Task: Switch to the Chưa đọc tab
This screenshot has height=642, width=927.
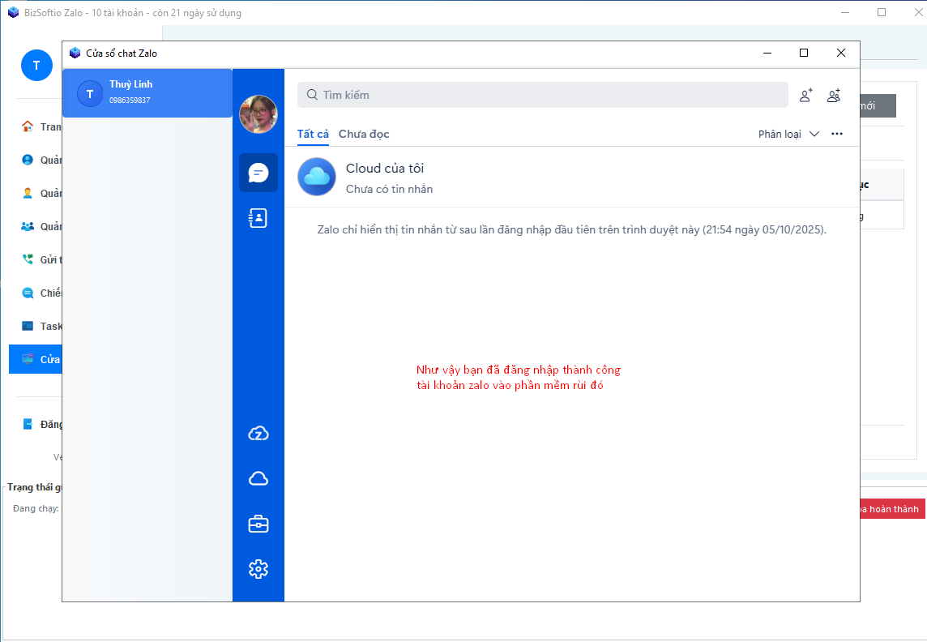Action: pos(364,134)
